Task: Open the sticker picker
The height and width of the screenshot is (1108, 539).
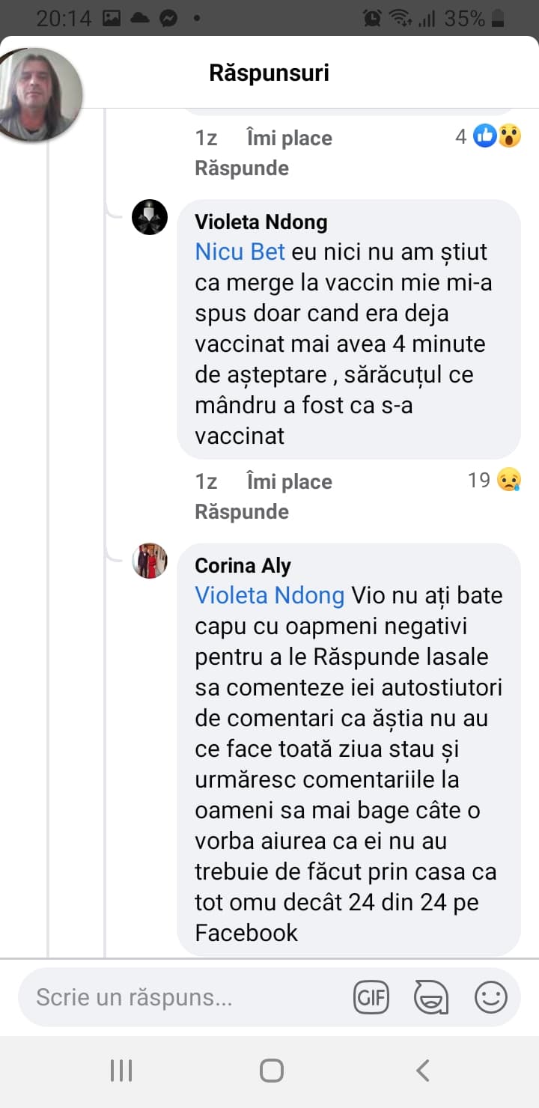Action: (x=431, y=997)
